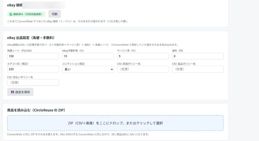
Task: Focus the eBay手数料率 (%) field
Action: (x=88, y=56)
